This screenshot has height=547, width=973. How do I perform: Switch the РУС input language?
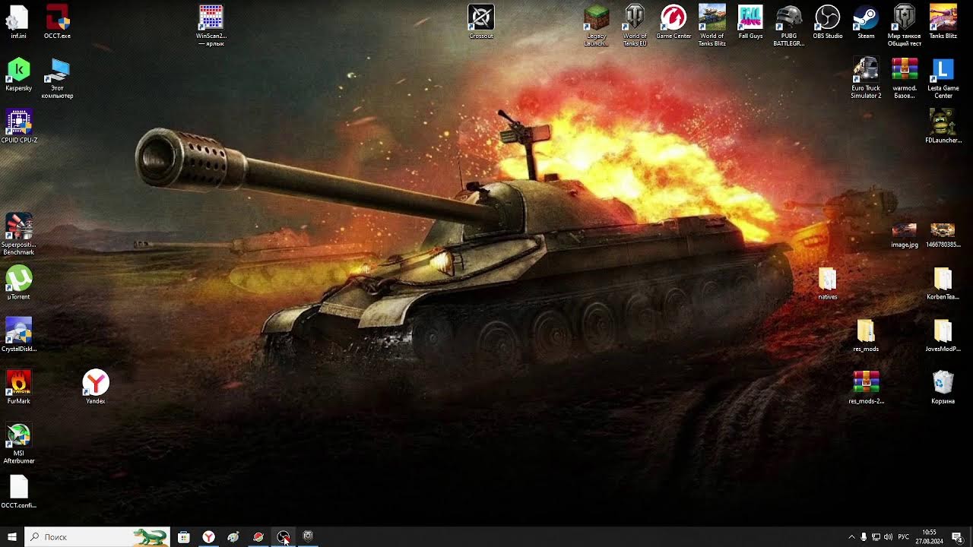(904, 537)
